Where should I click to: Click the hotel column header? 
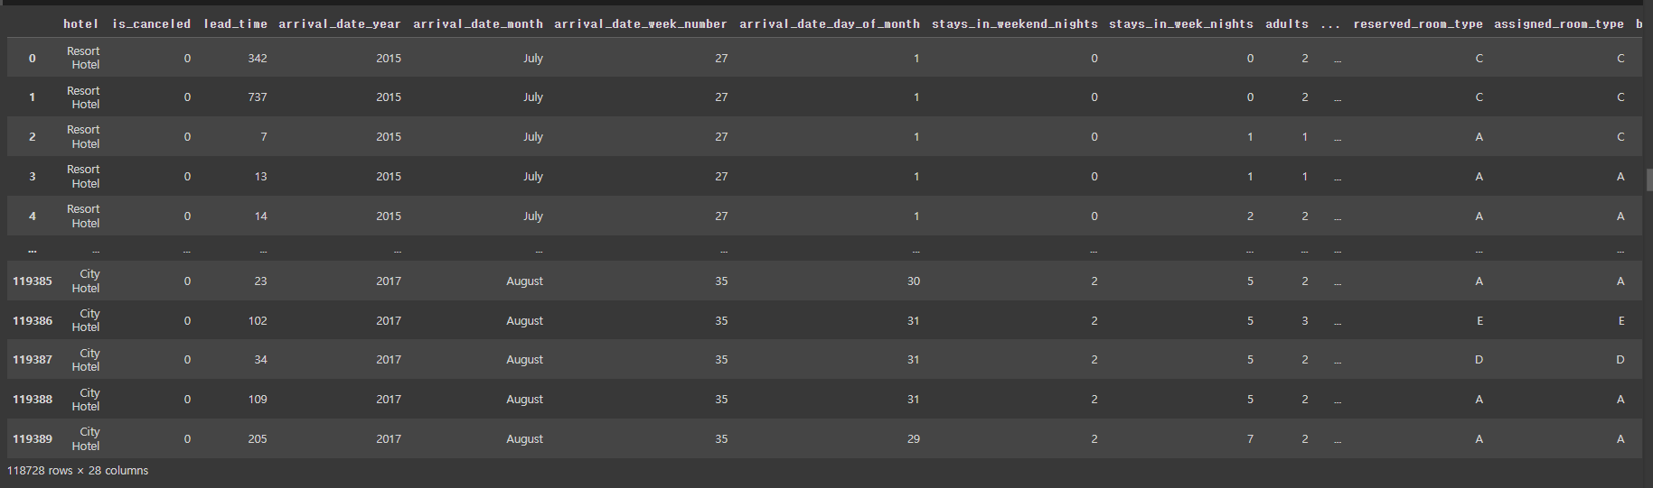81,24
